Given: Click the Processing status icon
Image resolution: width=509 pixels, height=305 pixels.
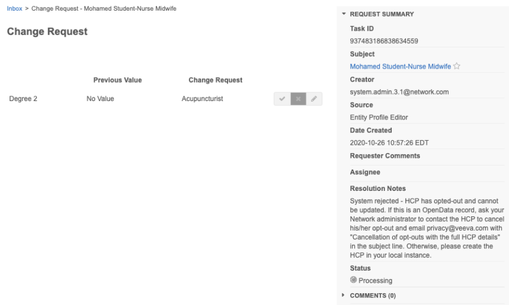Looking at the screenshot, I should point(354,280).
